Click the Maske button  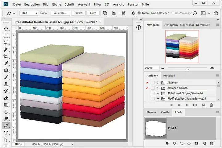pyautogui.click(x=78, y=13)
